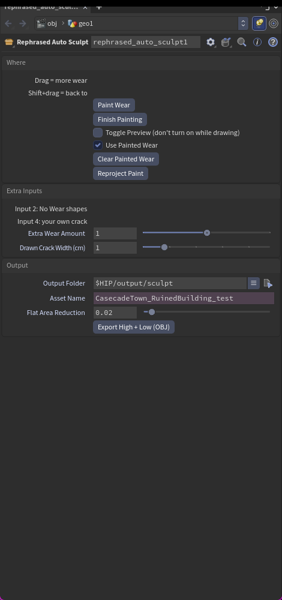The image size is (282, 600).
Task: Click the Clear Painted Wear button
Action: pyautogui.click(x=126, y=159)
